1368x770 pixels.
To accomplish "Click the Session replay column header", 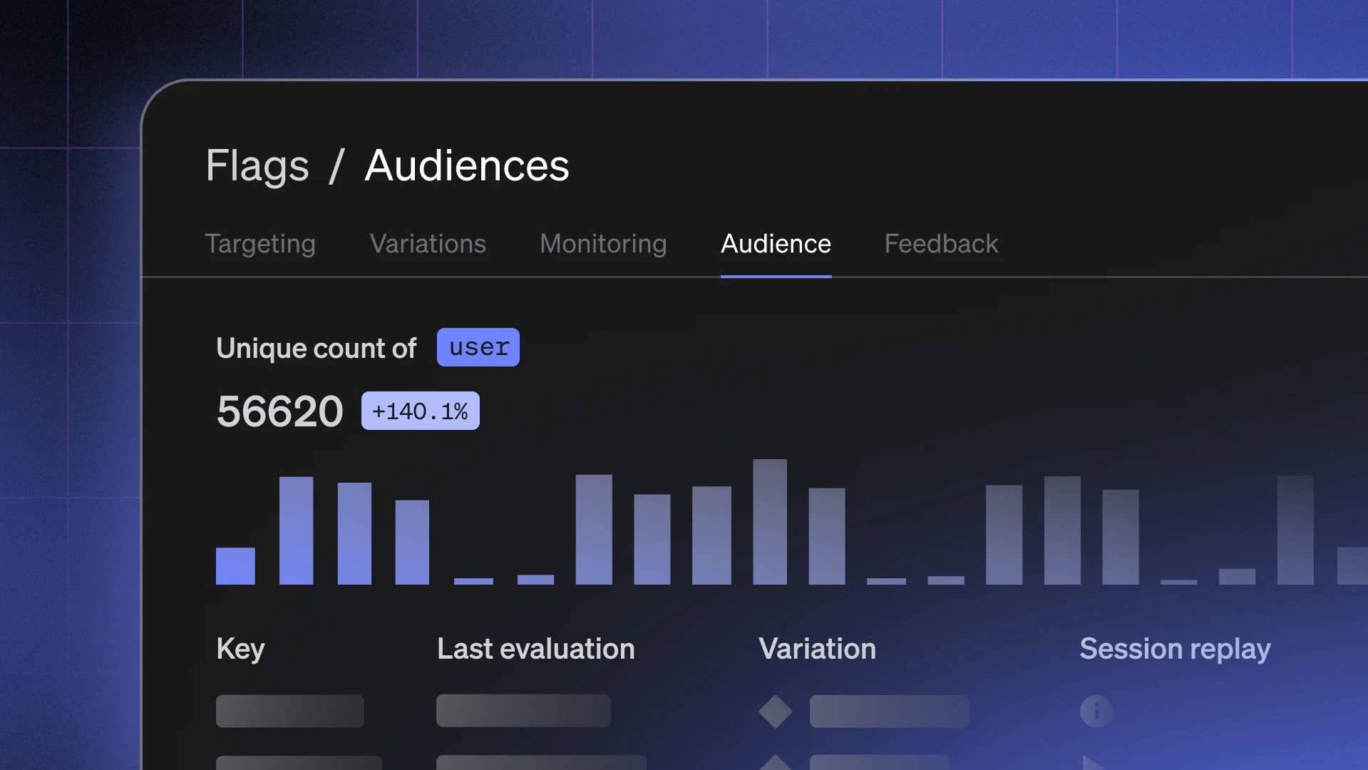I will click(1175, 649).
